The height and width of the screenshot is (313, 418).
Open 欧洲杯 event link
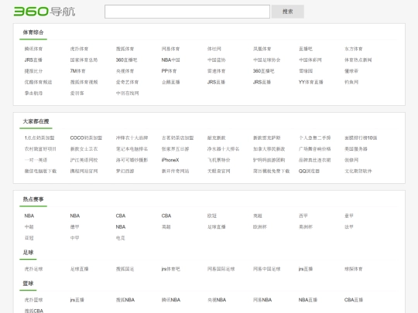click(260, 227)
